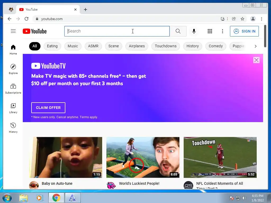Viewport: 271px width, 203px height.
Task: Activate voice search microphone icon
Action: click(194, 31)
